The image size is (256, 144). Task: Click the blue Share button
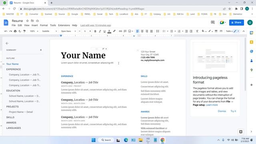[236, 22]
